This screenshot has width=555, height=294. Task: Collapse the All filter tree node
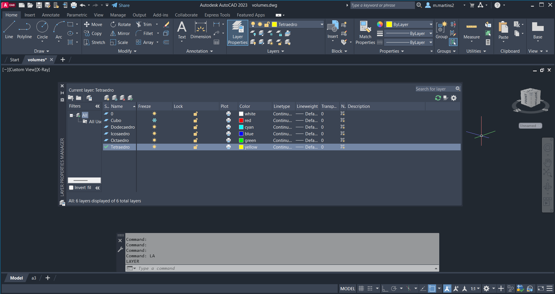click(71, 115)
